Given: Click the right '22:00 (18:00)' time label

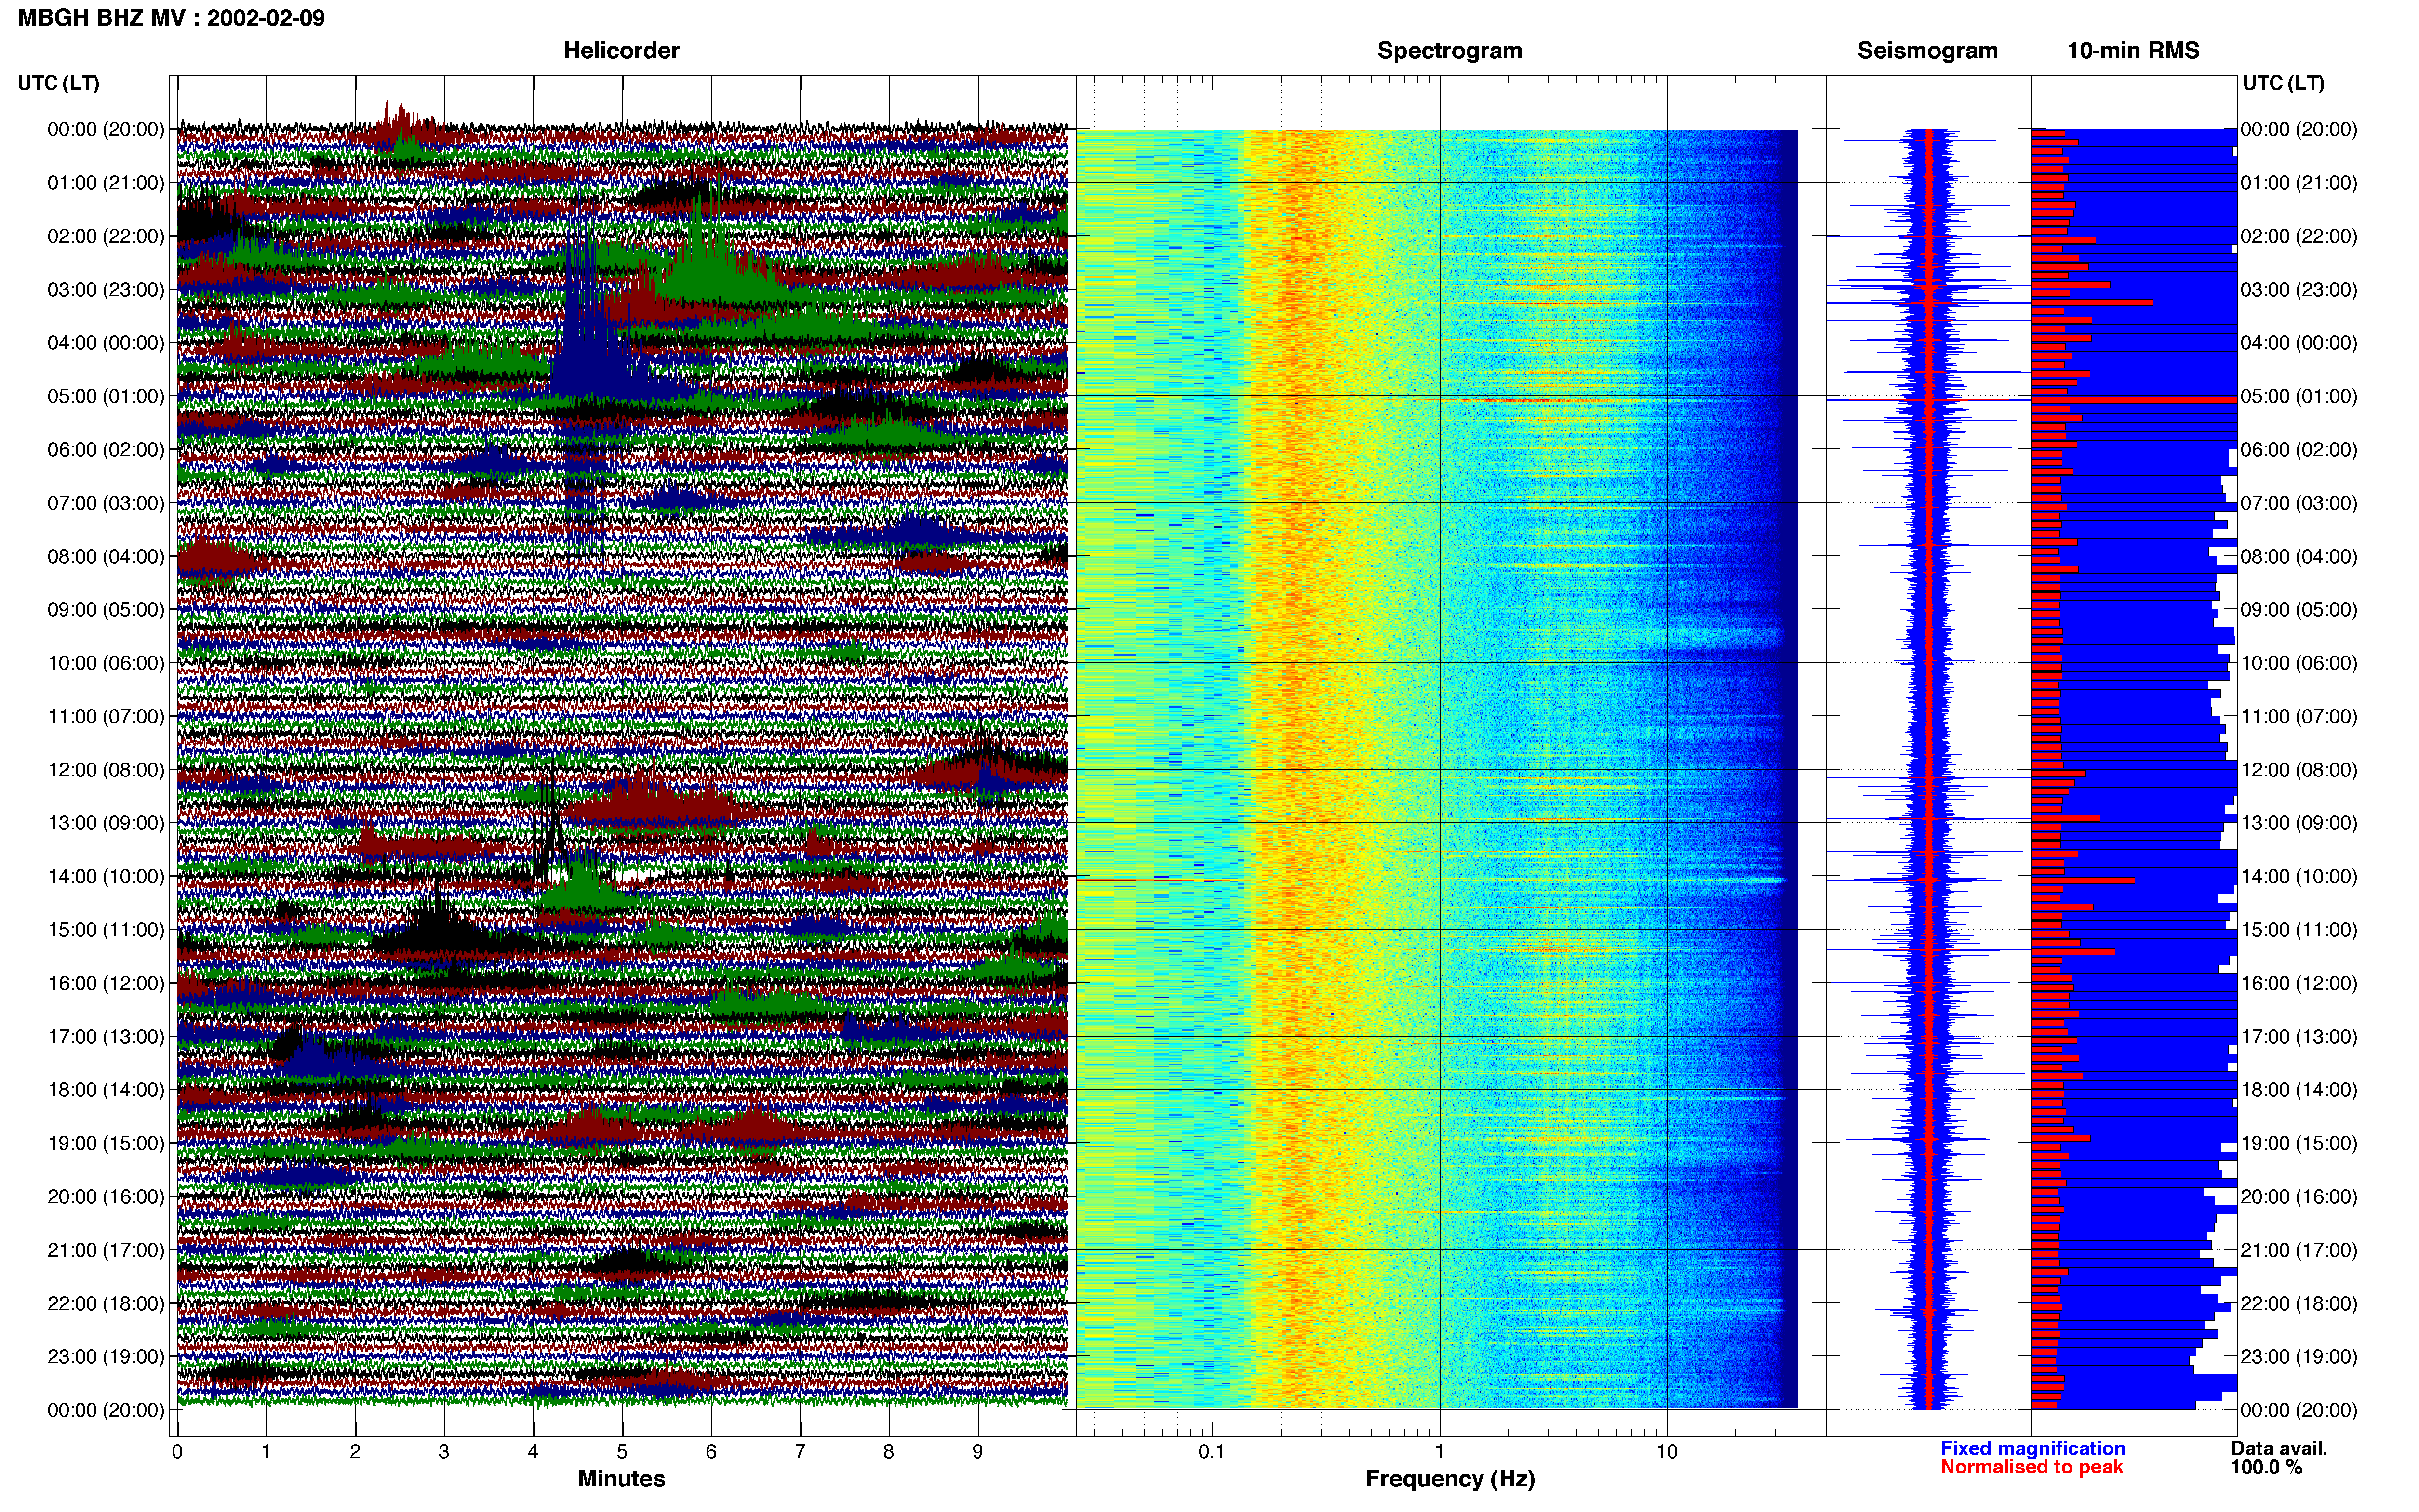Looking at the screenshot, I should [x=2299, y=1303].
